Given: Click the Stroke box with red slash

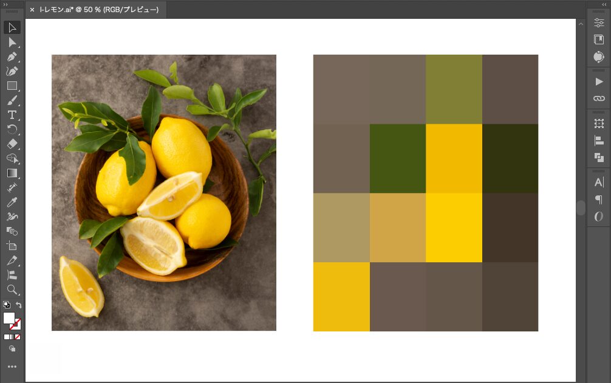Looking at the screenshot, I should pyautogui.click(x=16, y=324).
